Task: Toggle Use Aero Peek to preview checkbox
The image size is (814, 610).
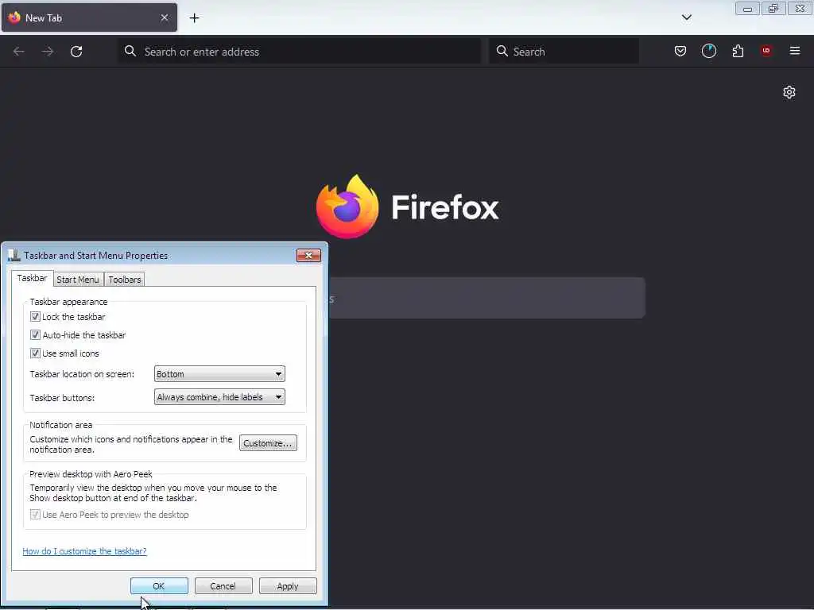Action: pyautogui.click(x=35, y=515)
